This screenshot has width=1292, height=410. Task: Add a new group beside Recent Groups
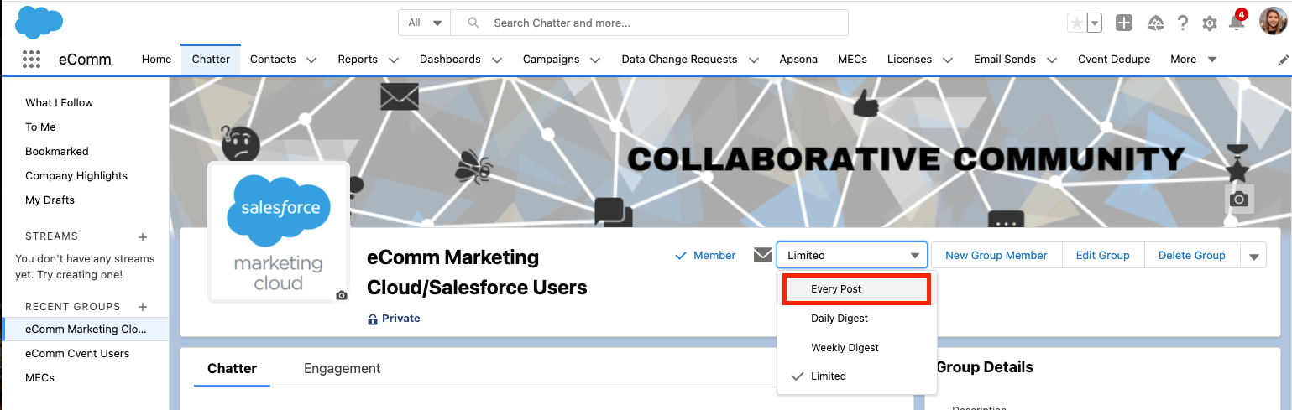click(x=143, y=307)
